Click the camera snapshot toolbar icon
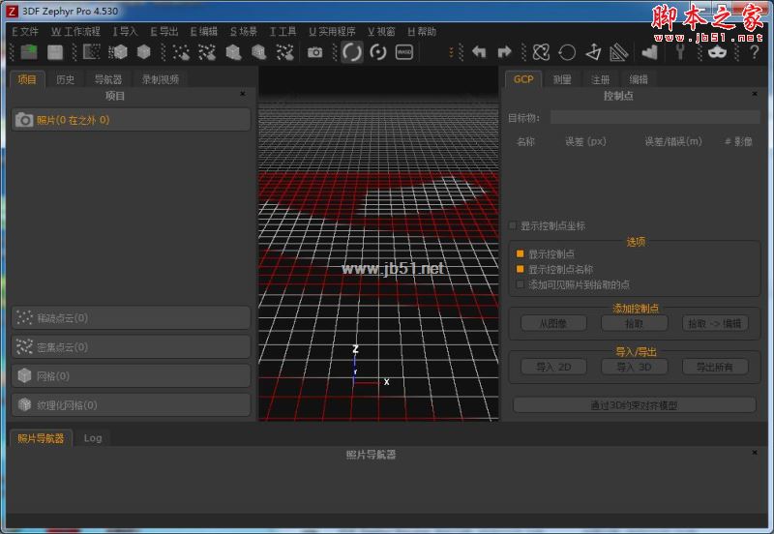 click(315, 52)
